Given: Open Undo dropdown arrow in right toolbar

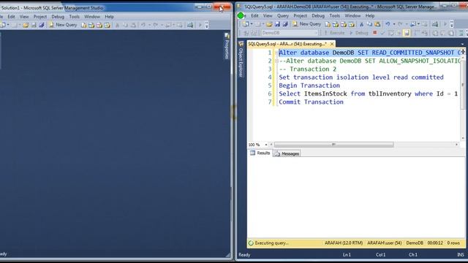Looking at the screenshot, I should 394,24.
